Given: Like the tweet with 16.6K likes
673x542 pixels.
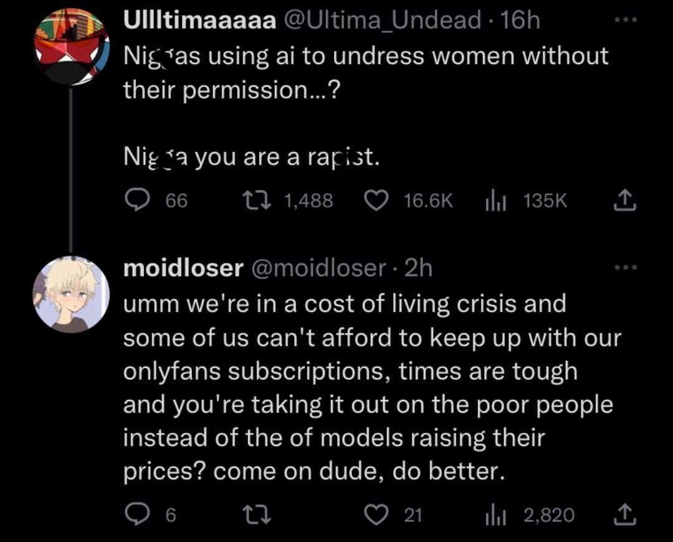Looking at the screenshot, I should [375, 200].
